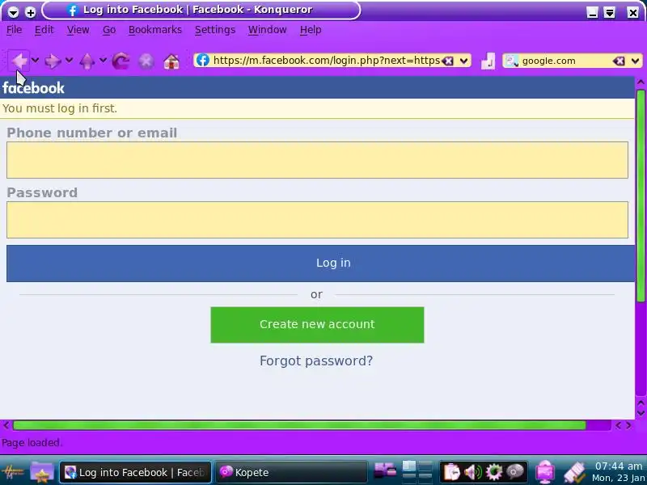Expand Up button dropdown arrow
647x485 pixels.
[103, 61]
